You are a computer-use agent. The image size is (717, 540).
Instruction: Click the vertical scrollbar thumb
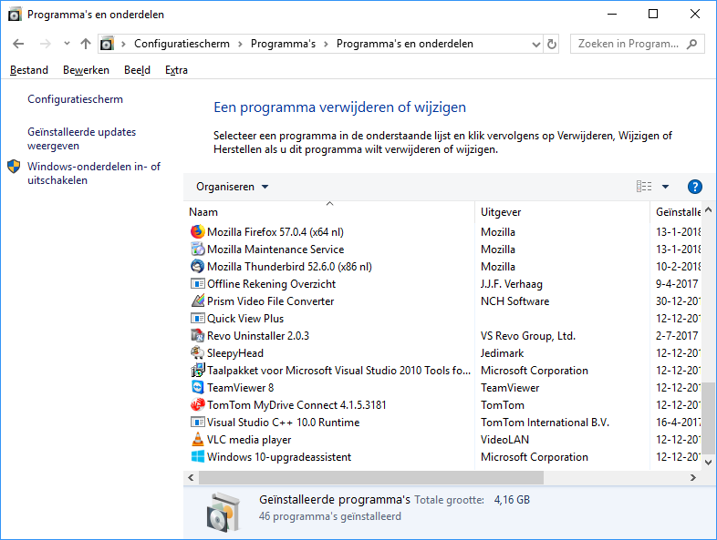pos(708,418)
